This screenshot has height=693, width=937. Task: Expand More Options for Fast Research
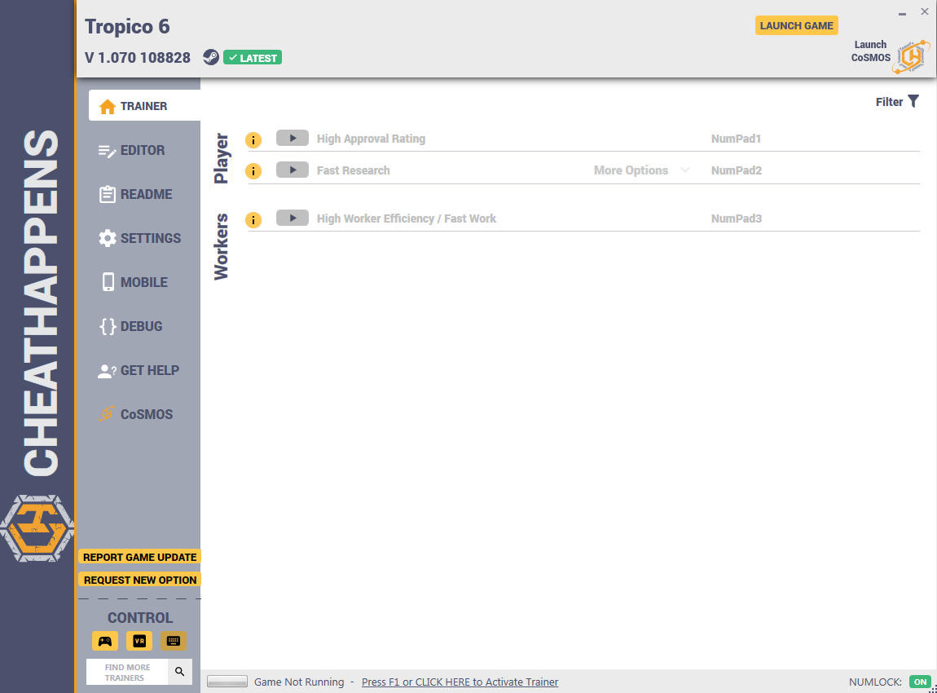[x=641, y=170]
